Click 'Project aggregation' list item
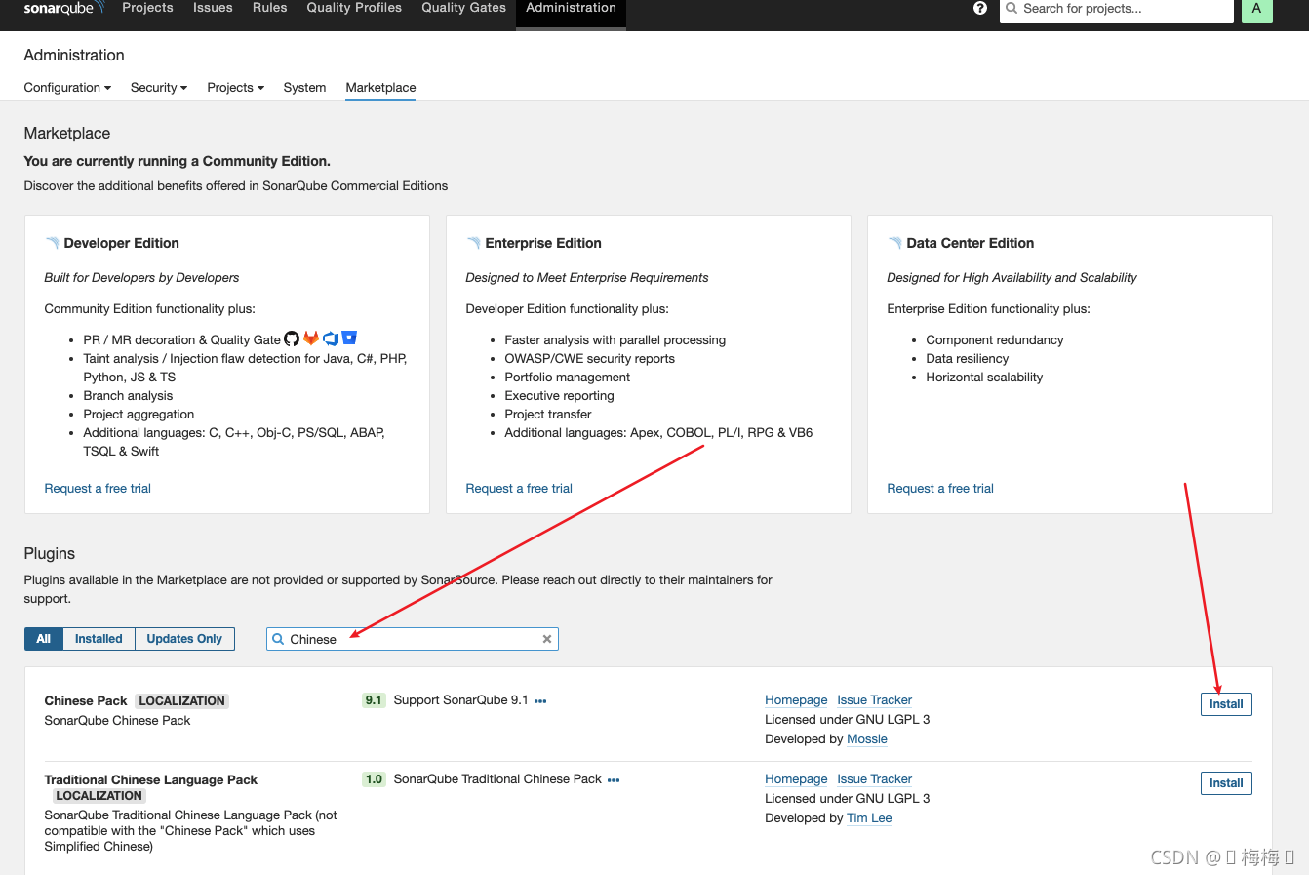Screen dimensions: 1309x875 point(139,415)
